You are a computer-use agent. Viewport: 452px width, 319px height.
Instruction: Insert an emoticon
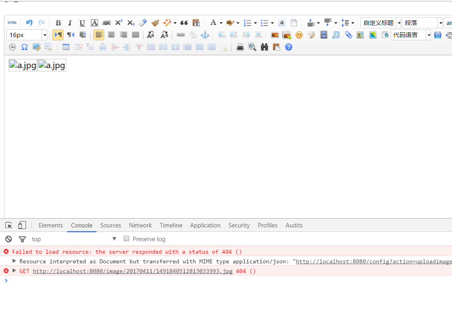click(299, 35)
